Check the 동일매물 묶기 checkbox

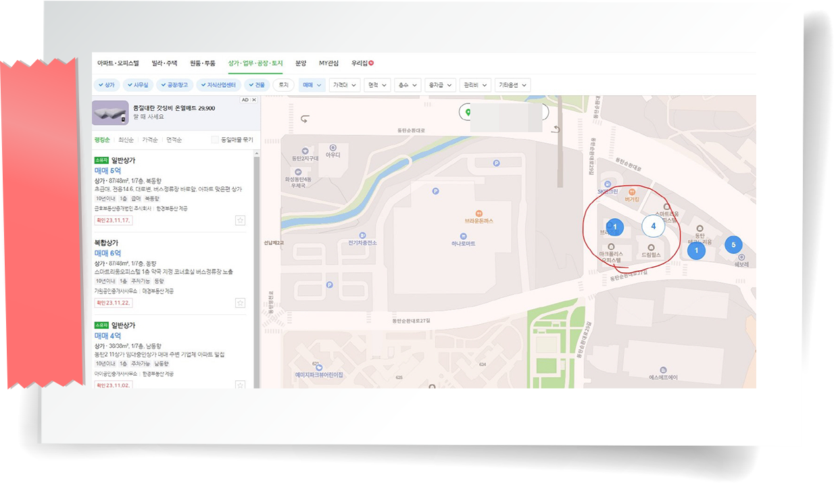(x=215, y=140)
